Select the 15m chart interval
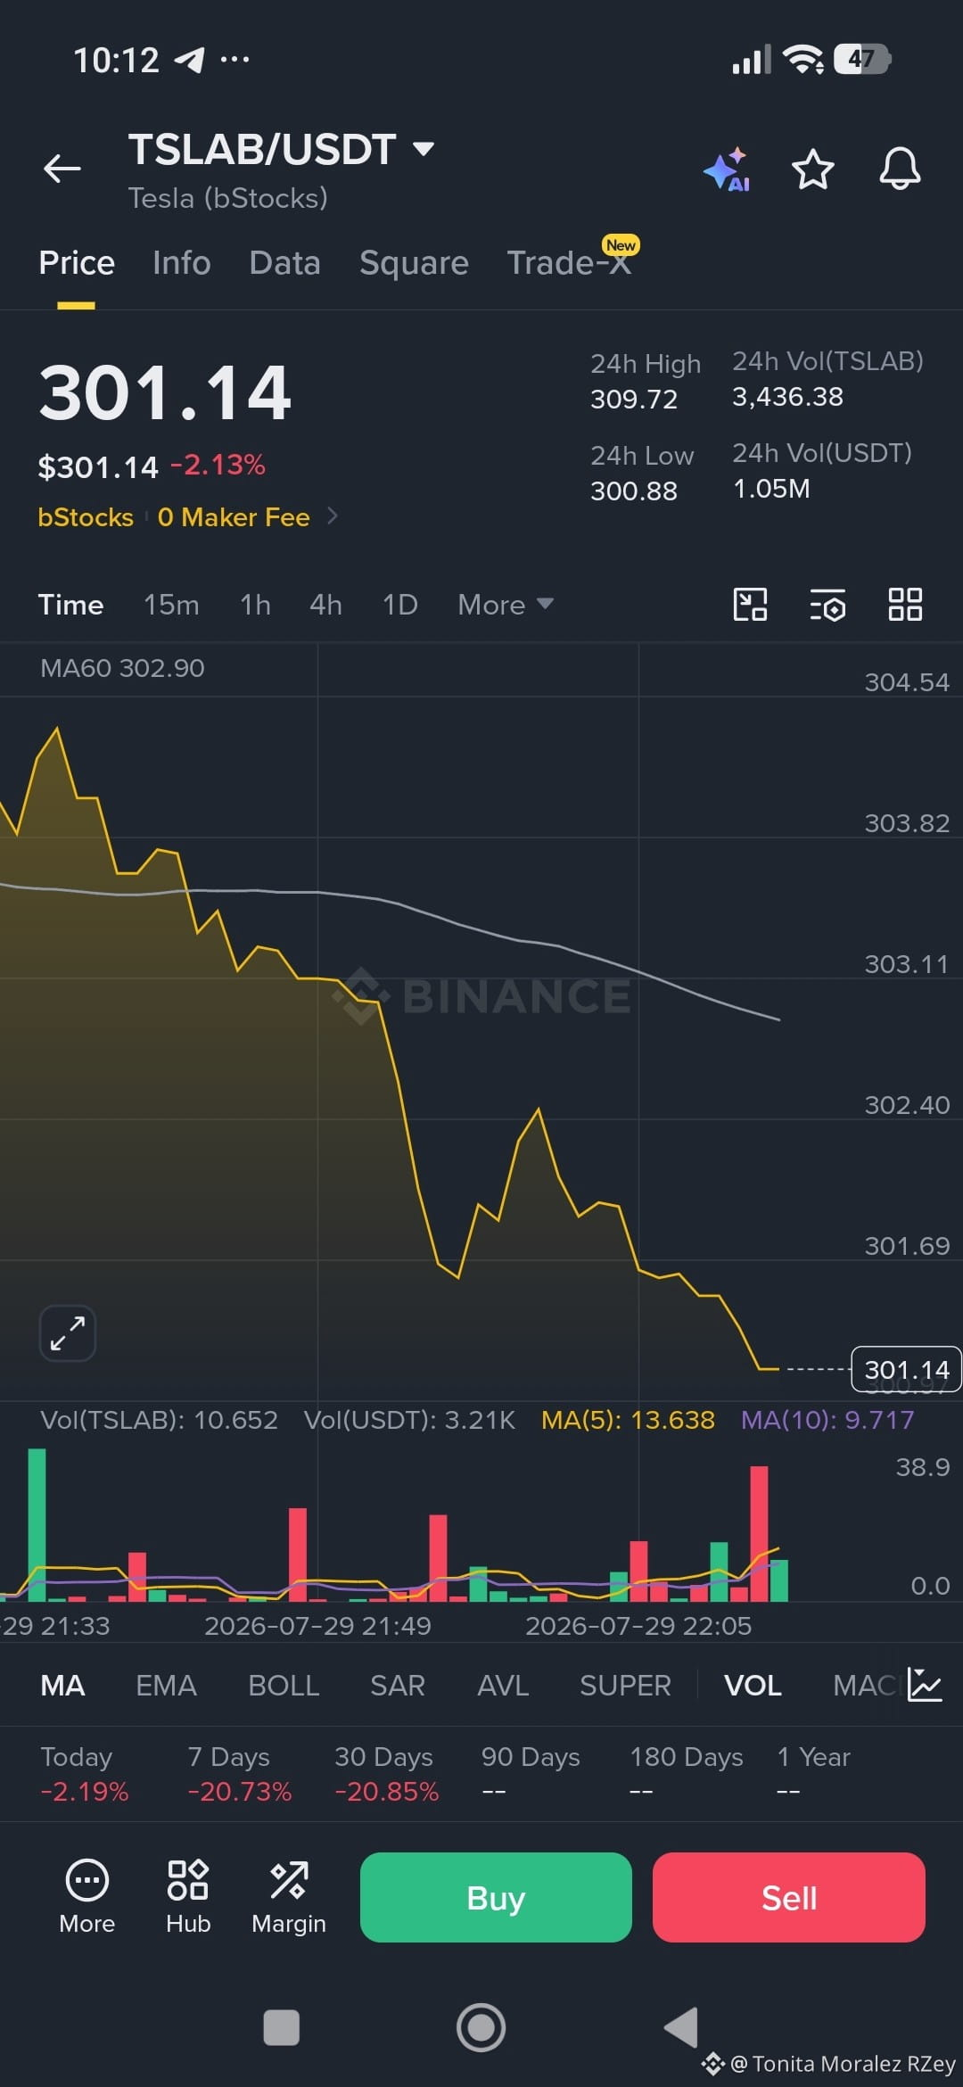 coord(171,605)
